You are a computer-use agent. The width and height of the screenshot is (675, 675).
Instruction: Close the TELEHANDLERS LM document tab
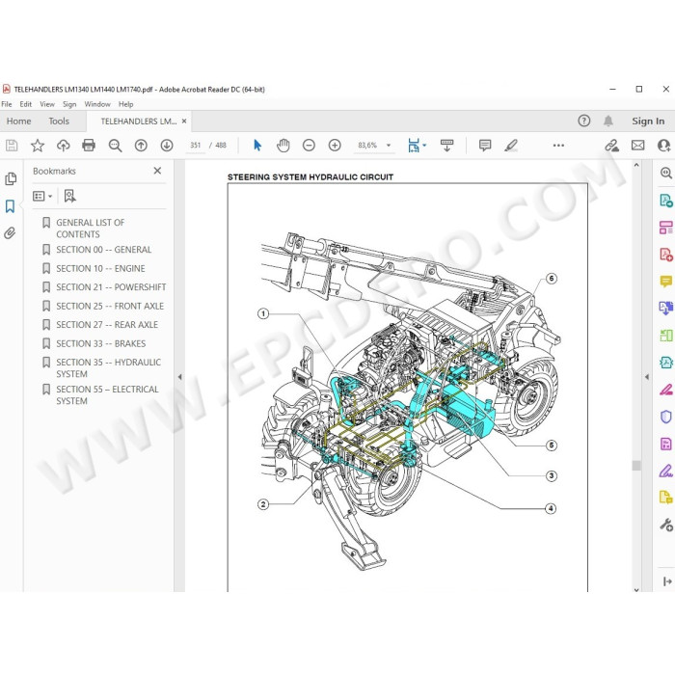(x=184, y=121)
